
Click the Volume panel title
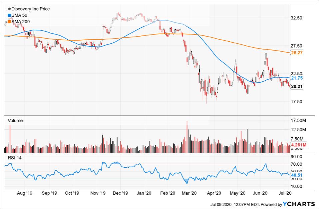tap(15, 121)
